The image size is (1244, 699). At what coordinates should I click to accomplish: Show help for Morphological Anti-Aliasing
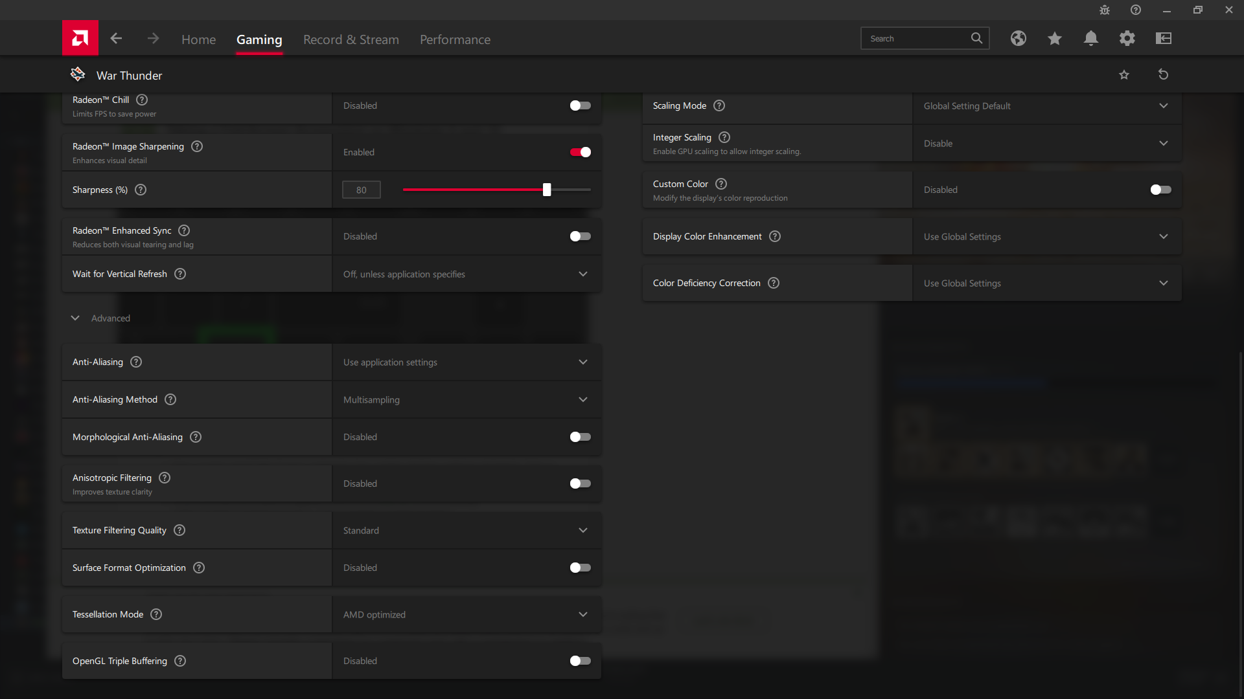click(x=196, y=437)
